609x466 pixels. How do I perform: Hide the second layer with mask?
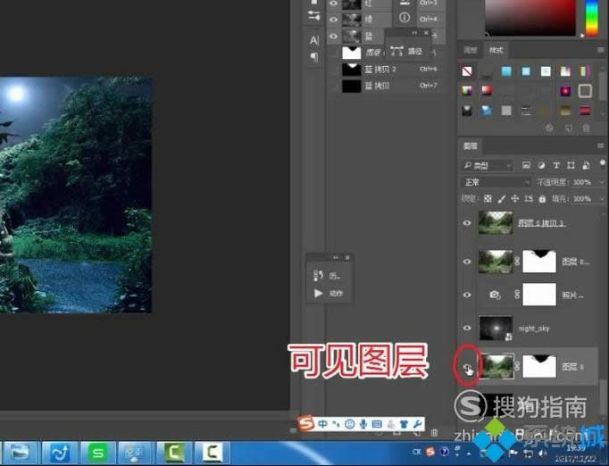coord(467,262)
